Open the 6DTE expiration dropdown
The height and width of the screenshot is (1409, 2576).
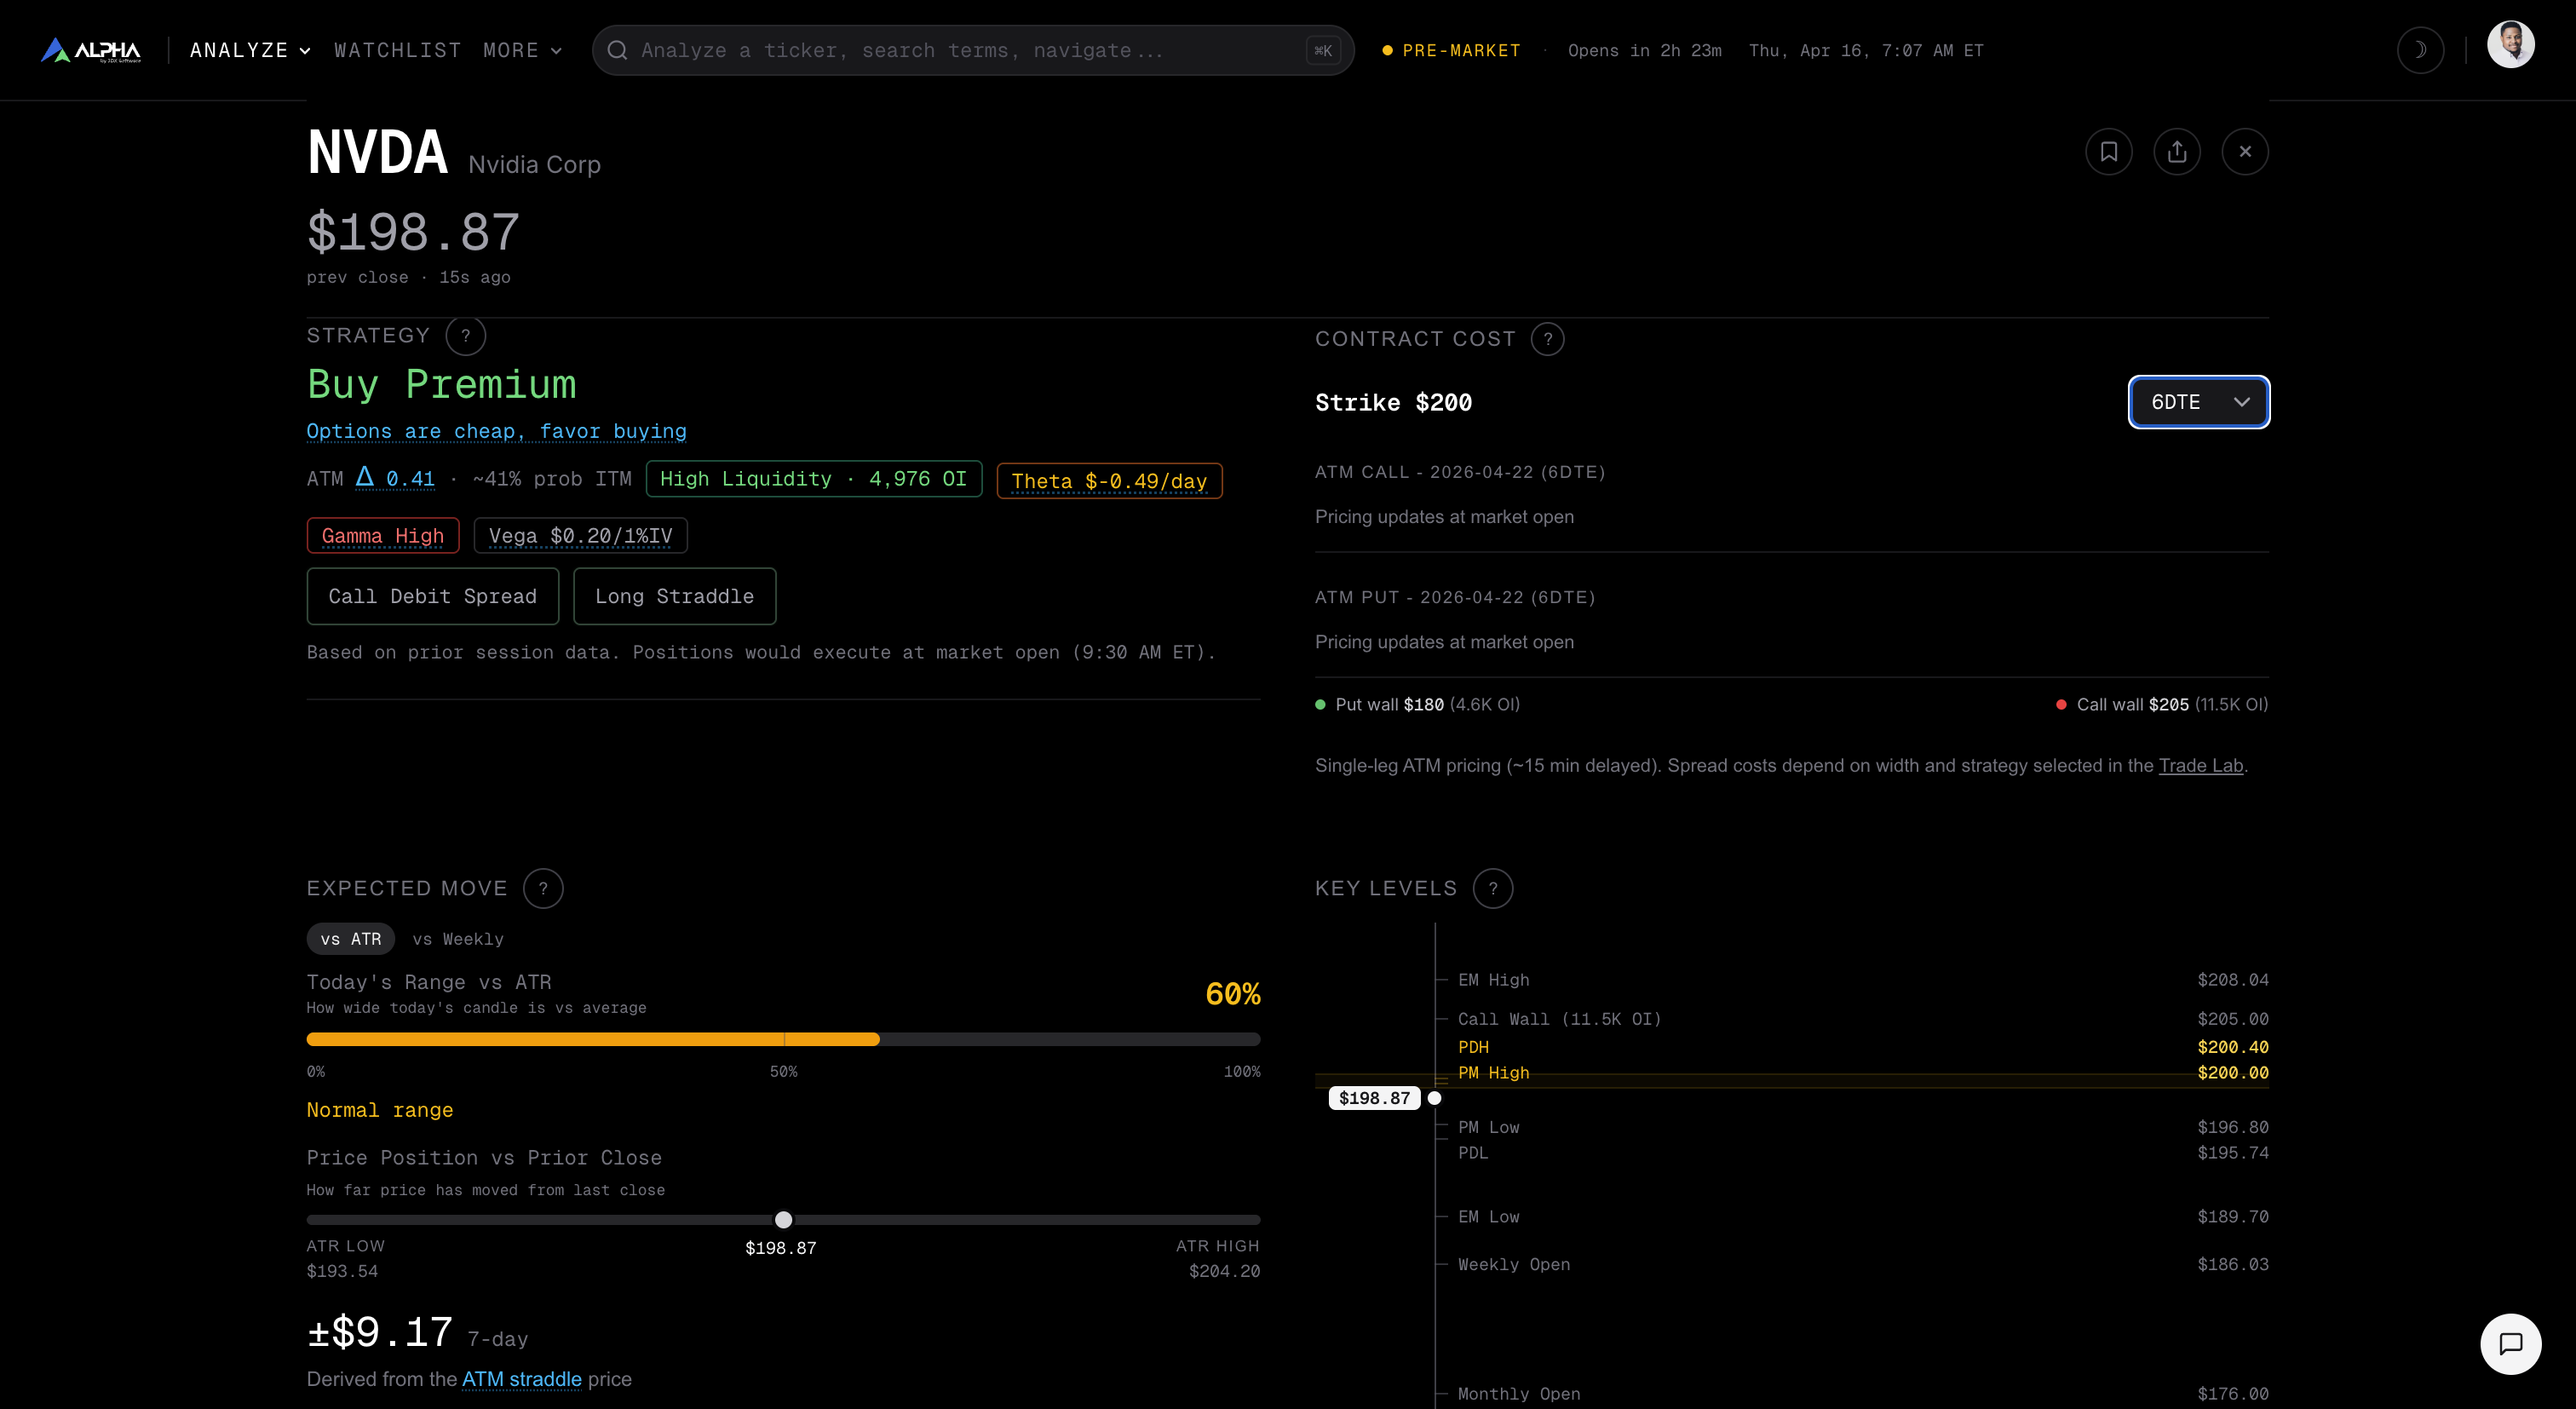pos(2199,402)
